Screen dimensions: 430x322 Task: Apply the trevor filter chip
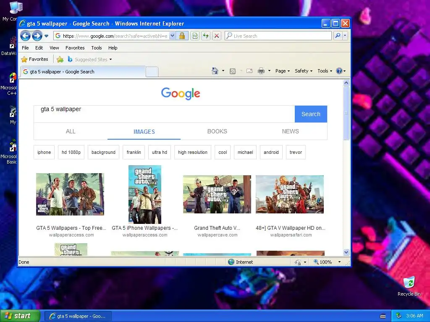[x=296, y=152]
